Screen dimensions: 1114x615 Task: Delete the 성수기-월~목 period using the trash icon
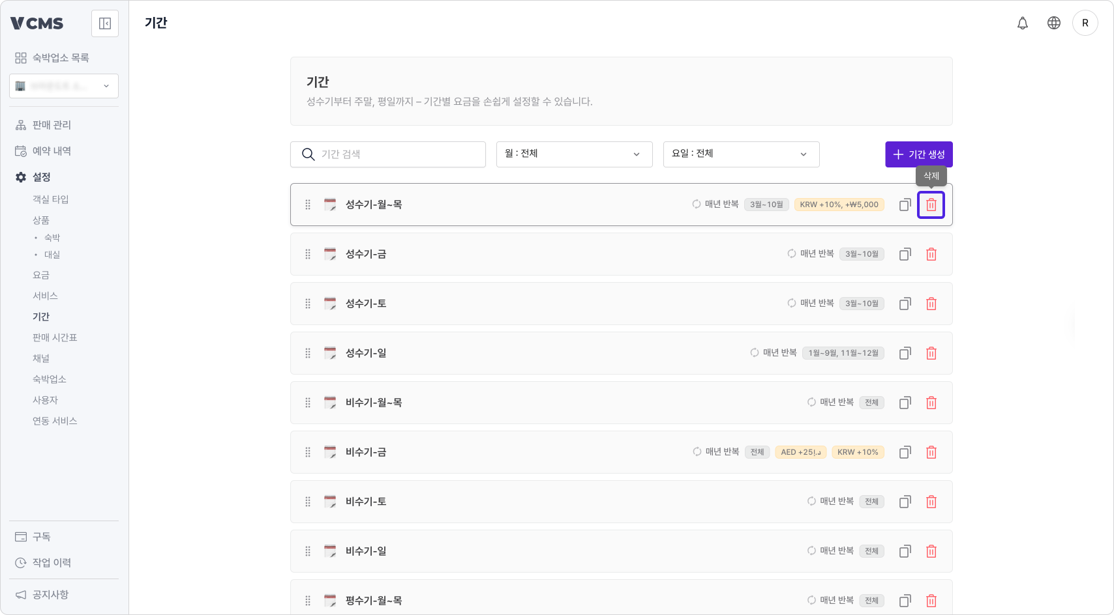pyautogui.click(x=931, y=205)
